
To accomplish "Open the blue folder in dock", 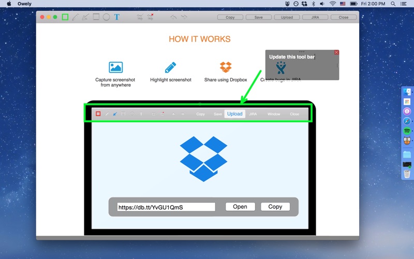I will 407,154.
